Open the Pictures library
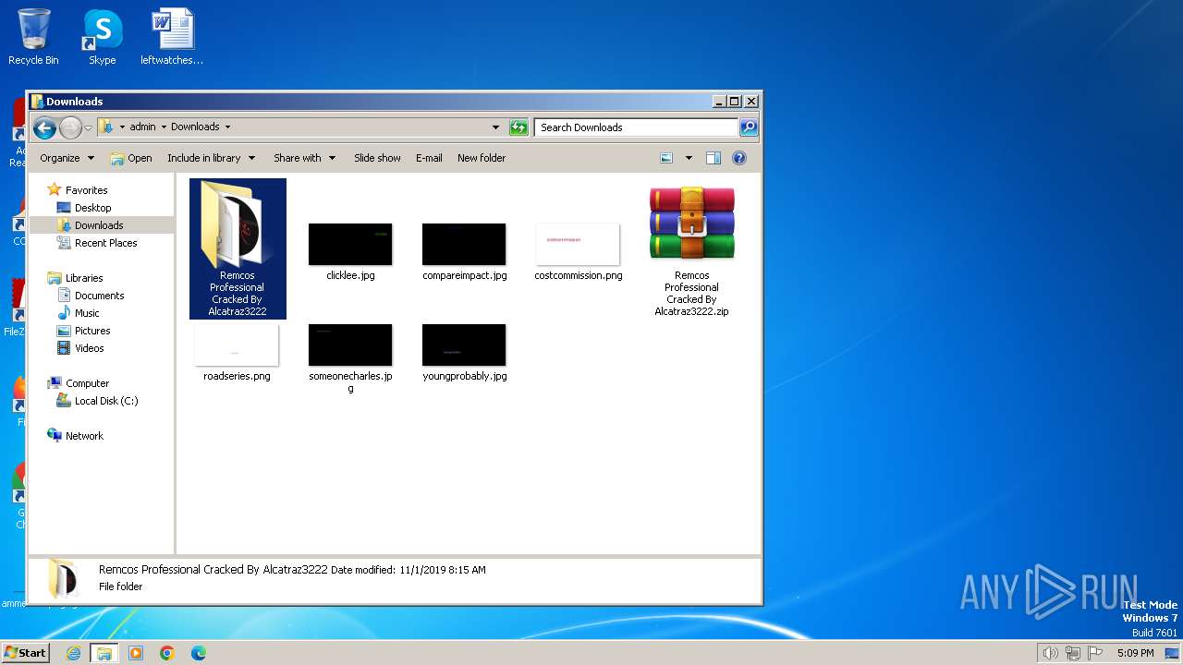The height and width of the screenshot is (665, 1183). (x=92, y=331)
